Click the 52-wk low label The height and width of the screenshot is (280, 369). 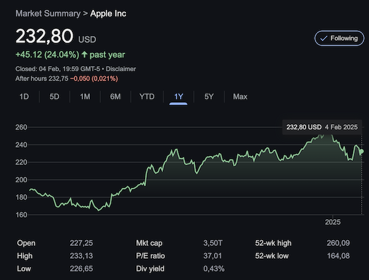pos(272,255)
